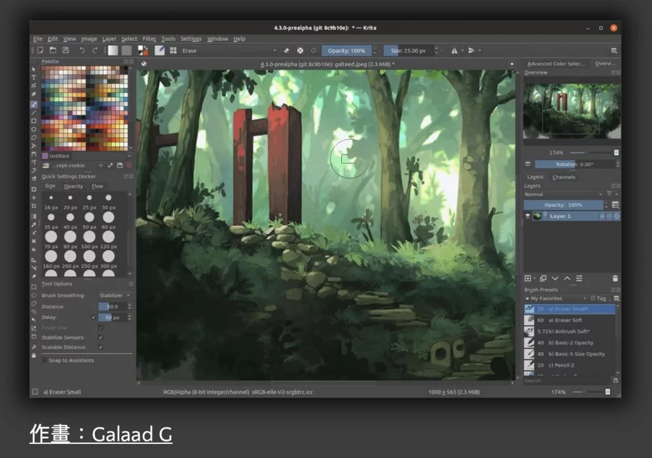Click the horizontal mirror tool icon
The height and width of the screenshot is (458, 652).
pos(454,50)
